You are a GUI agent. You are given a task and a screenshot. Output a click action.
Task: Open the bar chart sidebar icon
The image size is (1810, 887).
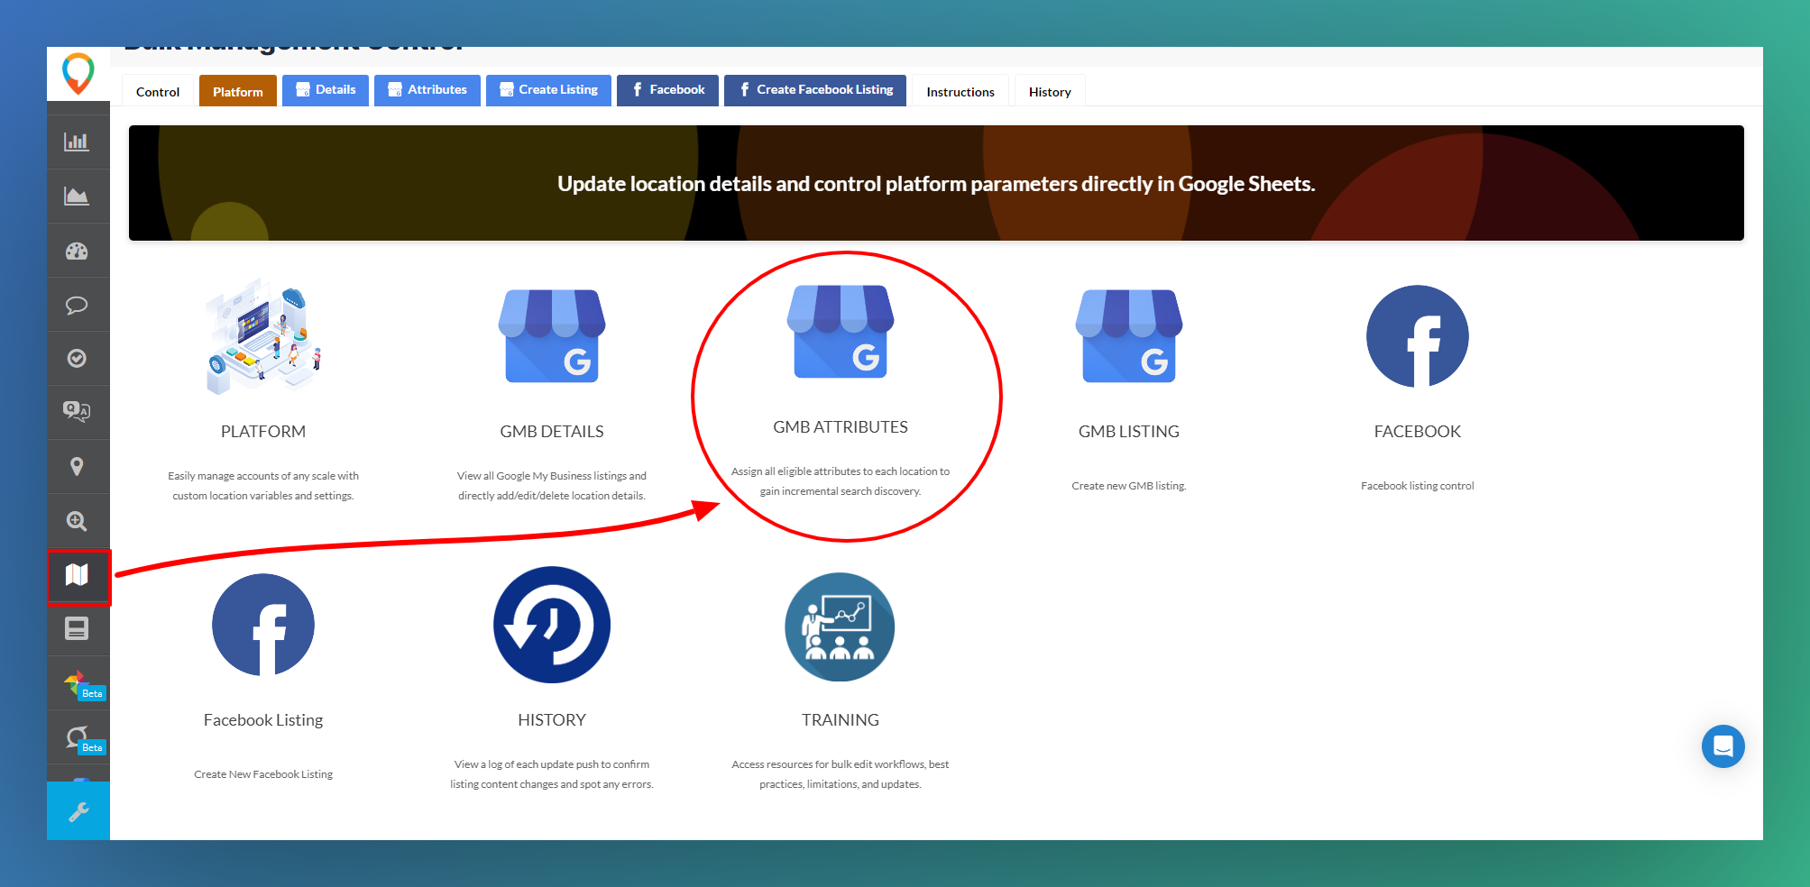[77, 142]
